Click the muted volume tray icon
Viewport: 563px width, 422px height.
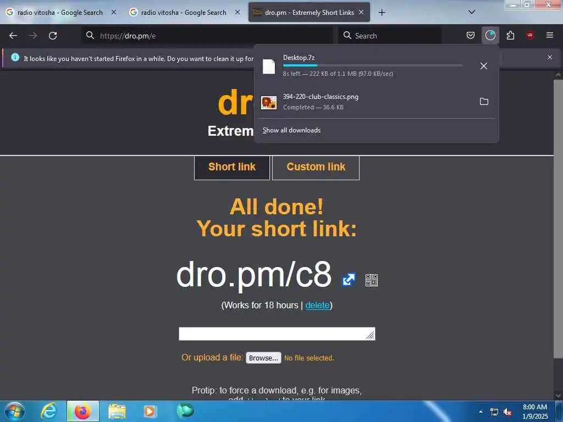tap(507, 412)
